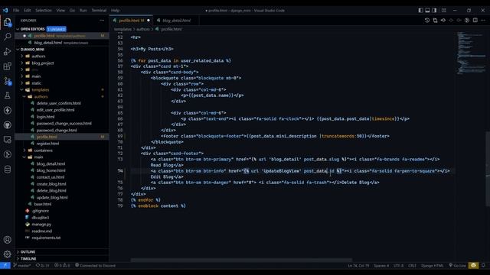
Task: Open Customize Layout icon
Action: pos(444,10)
